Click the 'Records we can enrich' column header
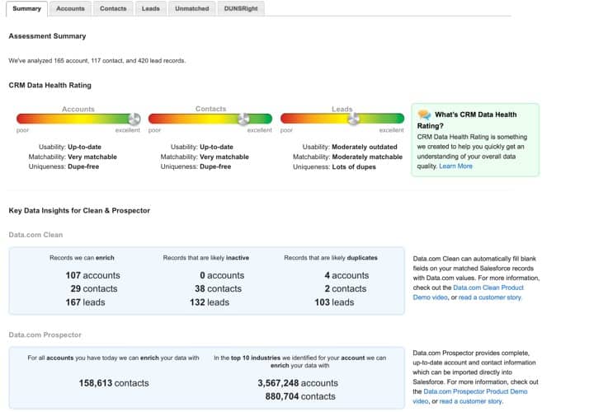This screenshot has height=412, width=608. click(x=82, y=258)
